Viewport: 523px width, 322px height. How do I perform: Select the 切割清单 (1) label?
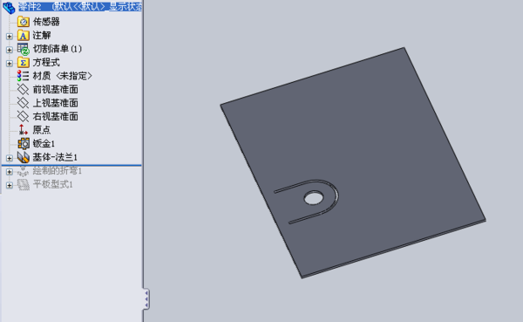point(57,49)
